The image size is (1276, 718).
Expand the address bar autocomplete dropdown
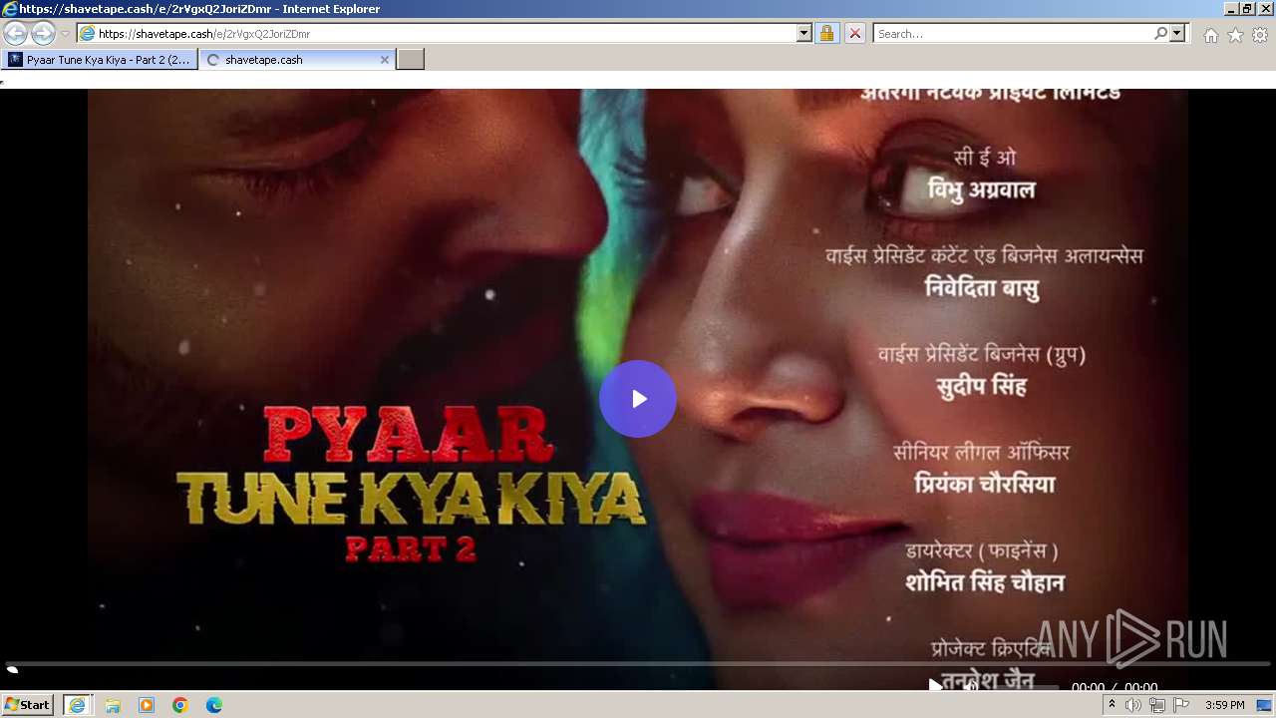pos(804,33)
